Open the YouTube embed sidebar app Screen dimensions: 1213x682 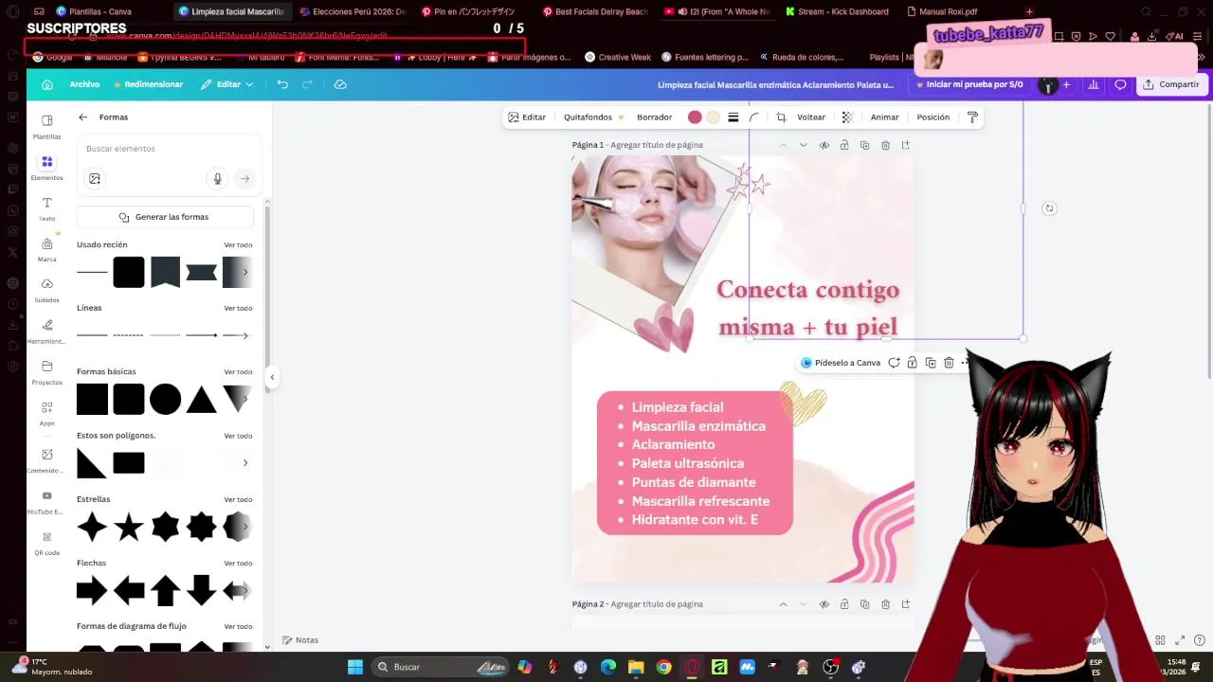(46, 502)
